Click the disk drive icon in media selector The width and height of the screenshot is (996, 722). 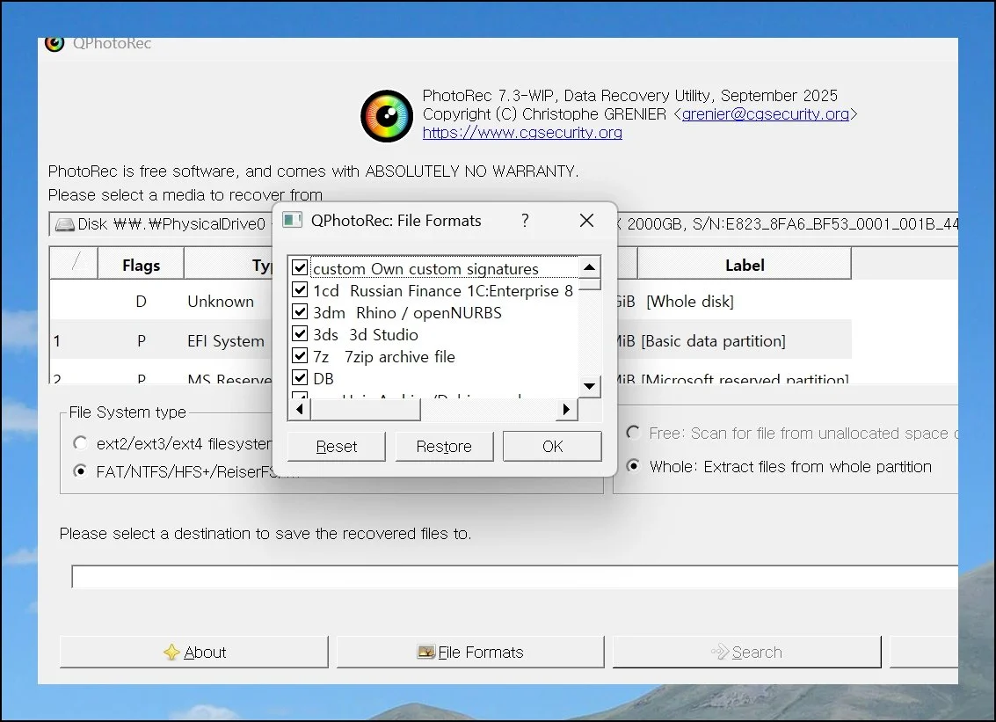coord(64,224)
